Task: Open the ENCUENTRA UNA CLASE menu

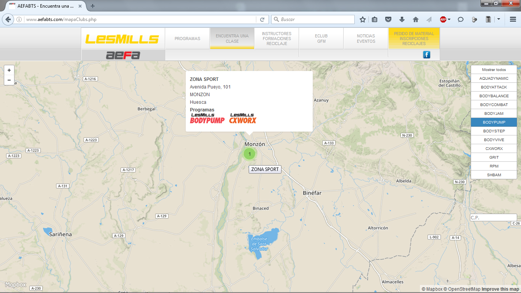Action: pyautogui.click(x=232, y=39)
